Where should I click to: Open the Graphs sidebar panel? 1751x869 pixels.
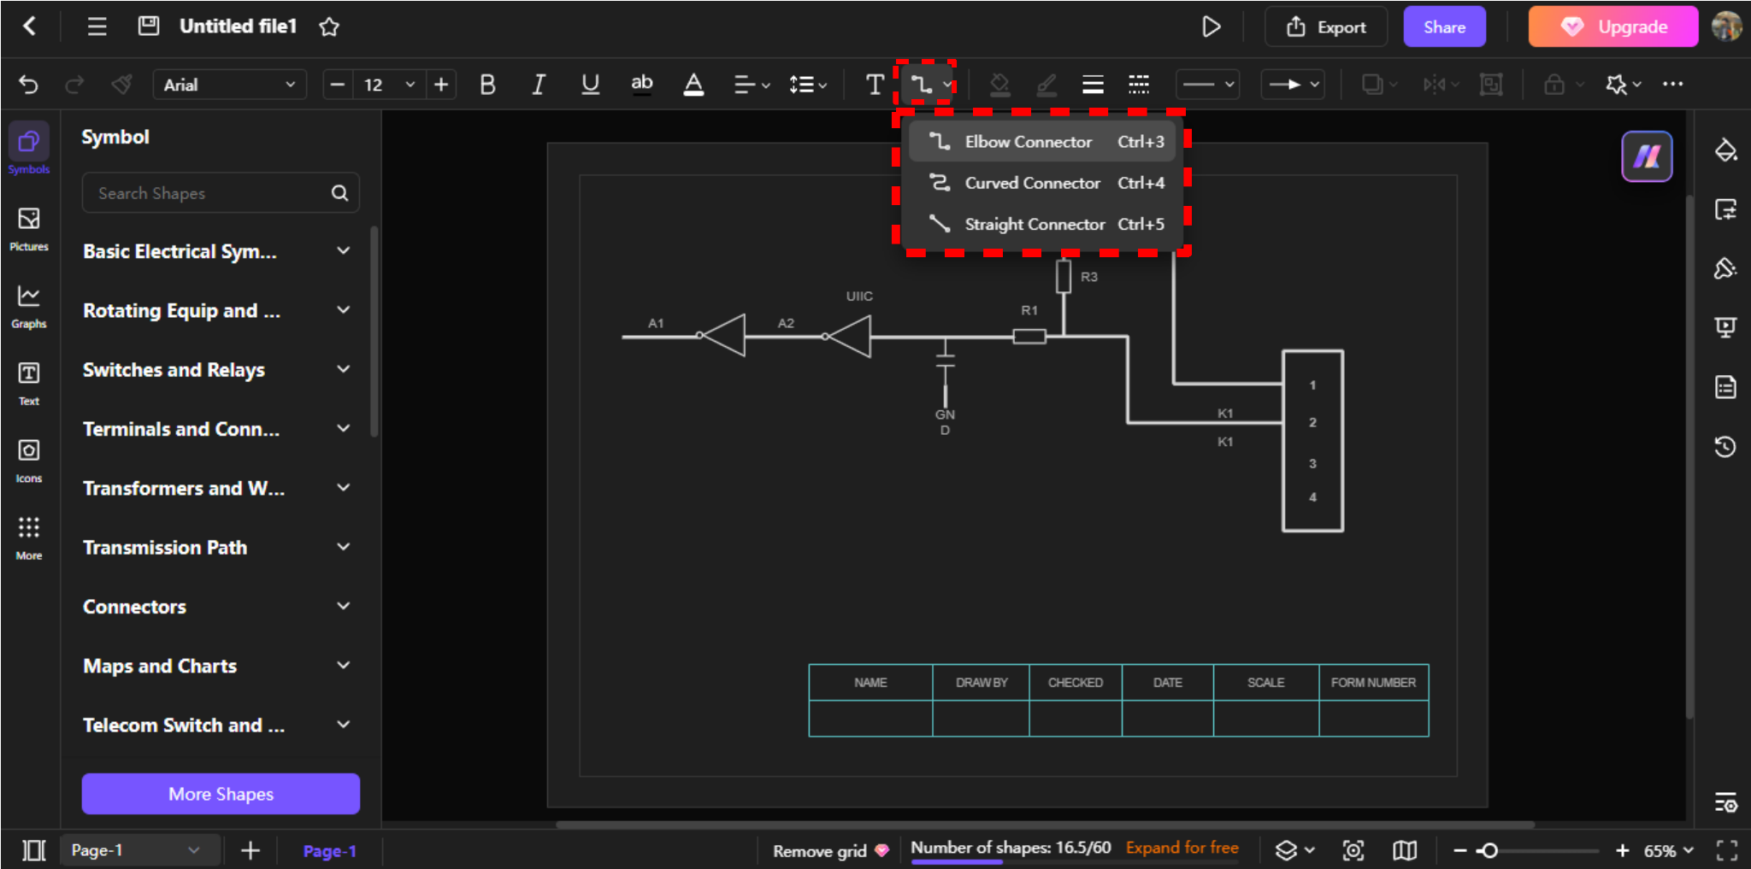click(29, 305)
